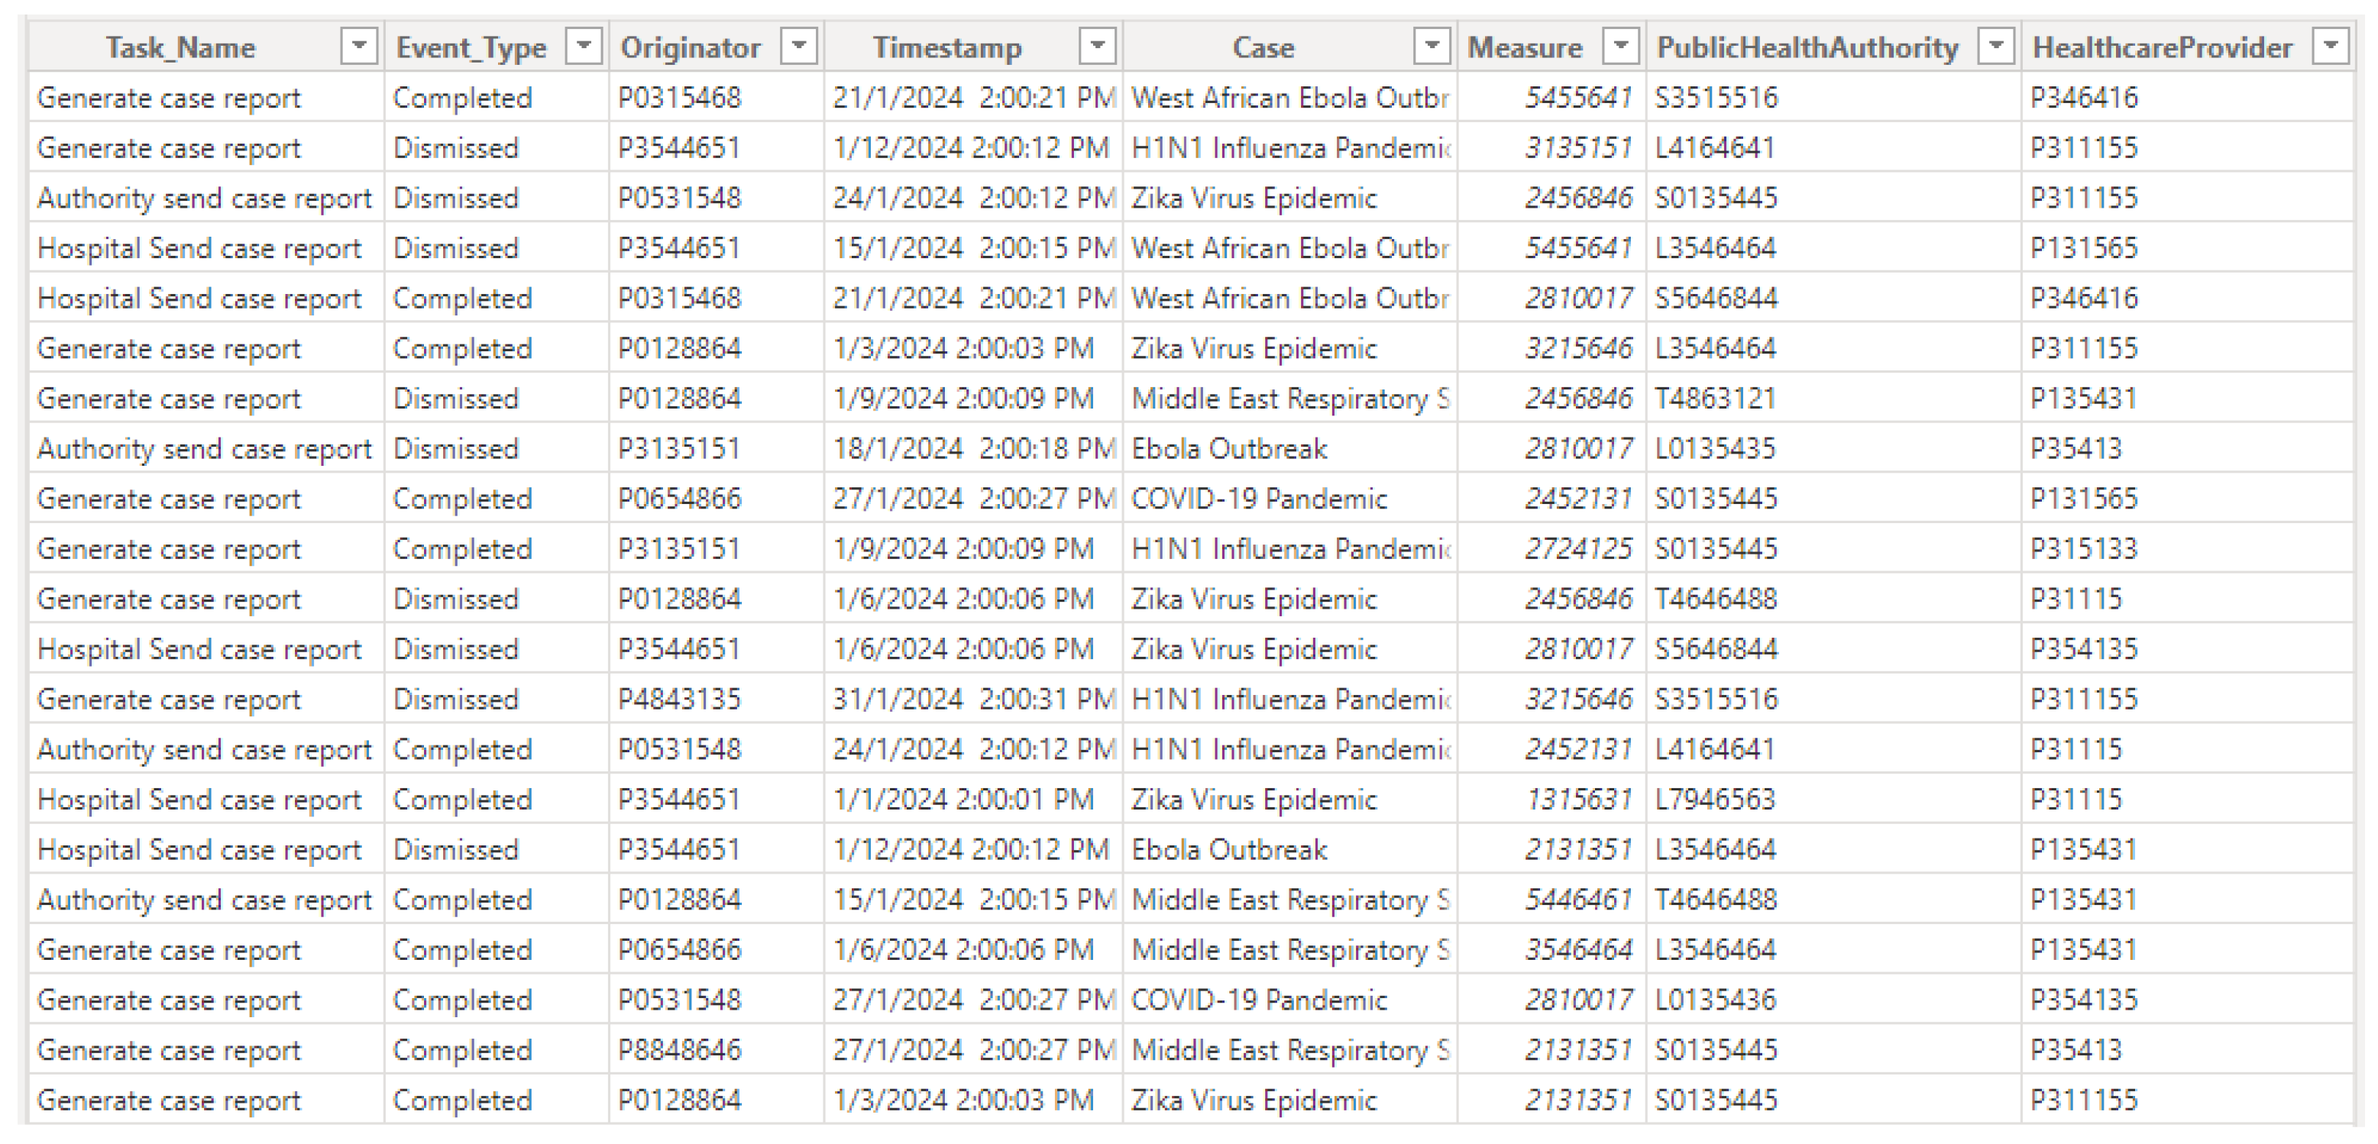Click the PublicHealthAuthority cell L7946563

tap(1715, 799)
